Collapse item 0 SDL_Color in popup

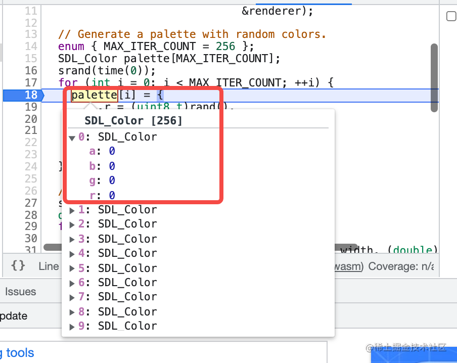(72, 138)
